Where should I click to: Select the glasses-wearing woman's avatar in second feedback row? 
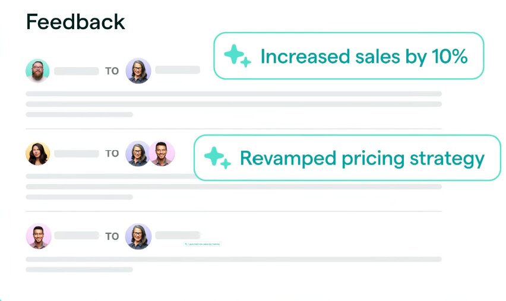[138, 153]
